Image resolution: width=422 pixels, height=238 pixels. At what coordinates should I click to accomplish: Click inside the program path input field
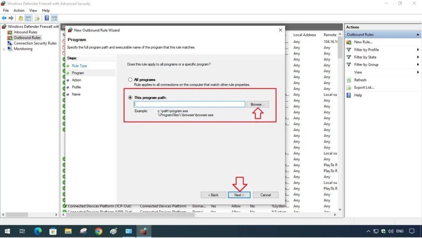pyautogui.click(x=189, y=104)
